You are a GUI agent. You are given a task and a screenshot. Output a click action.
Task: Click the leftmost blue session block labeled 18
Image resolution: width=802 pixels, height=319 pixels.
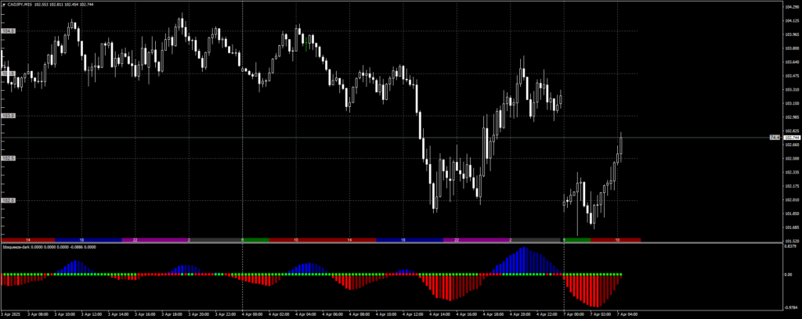point(81,239)
